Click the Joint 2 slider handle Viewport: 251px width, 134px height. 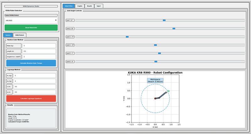[x=174, y=28]
